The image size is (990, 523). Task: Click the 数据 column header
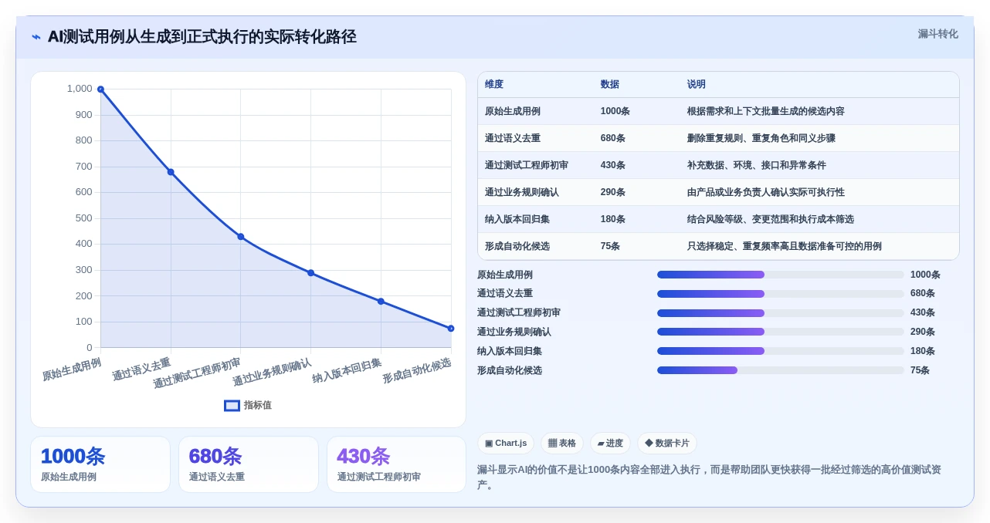coord(610,85)
